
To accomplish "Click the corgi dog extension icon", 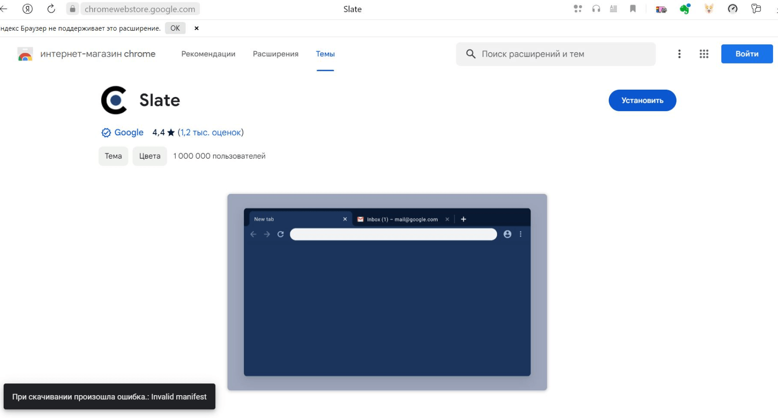I will click(709, 9).
